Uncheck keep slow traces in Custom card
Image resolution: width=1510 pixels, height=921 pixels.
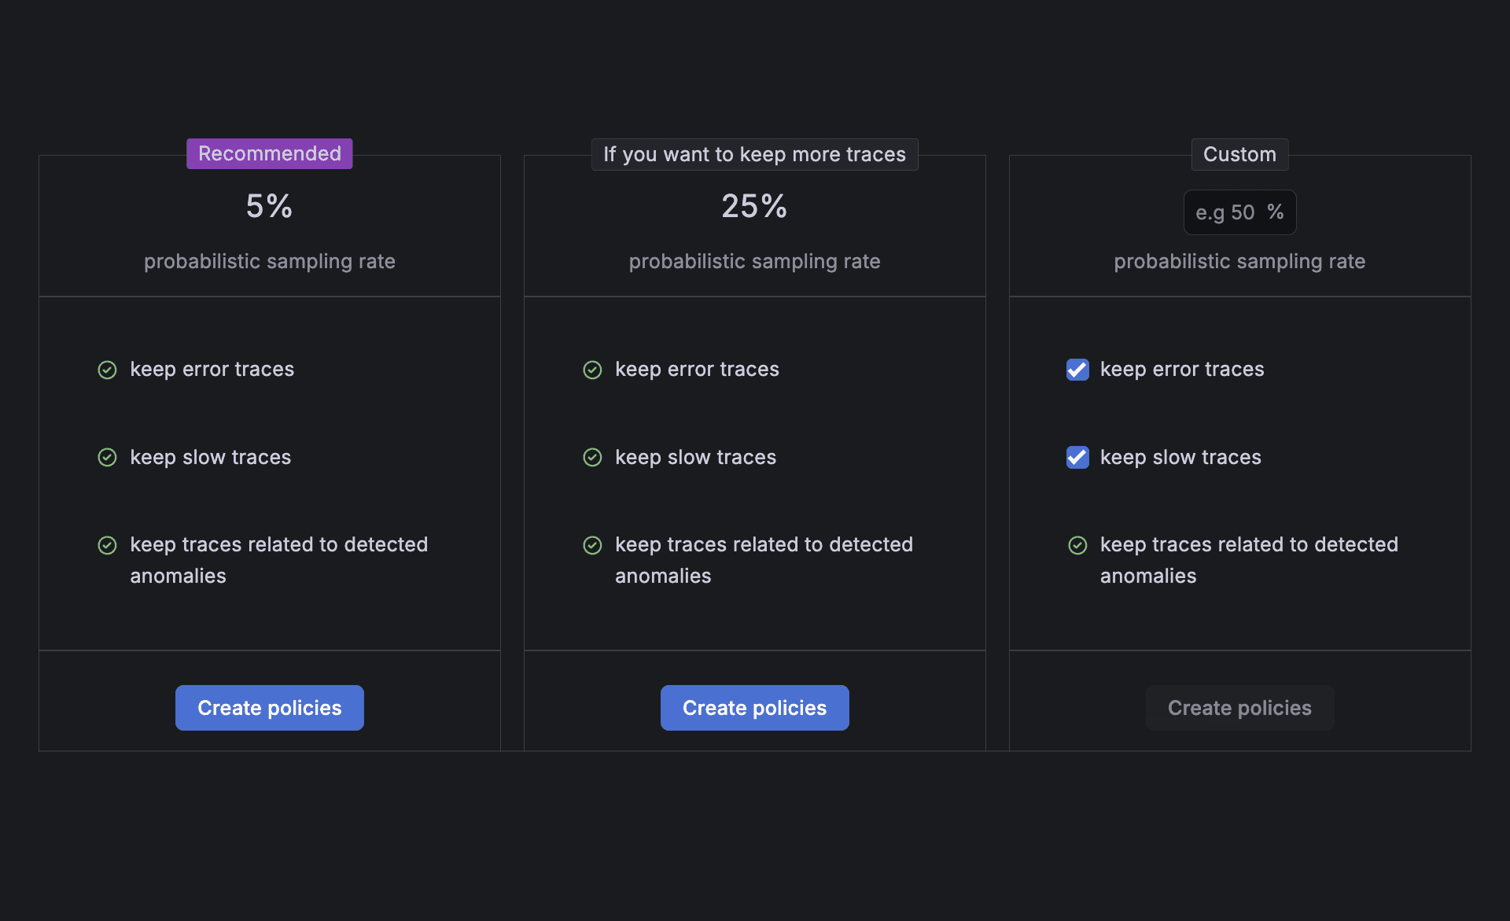(x=1077, y=457)
